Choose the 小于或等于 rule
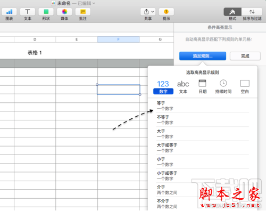 point(203,176)
